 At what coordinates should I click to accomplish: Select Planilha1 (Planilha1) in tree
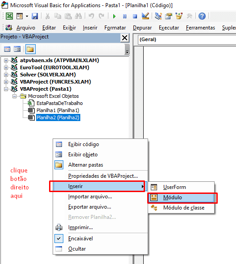(58, 110)
